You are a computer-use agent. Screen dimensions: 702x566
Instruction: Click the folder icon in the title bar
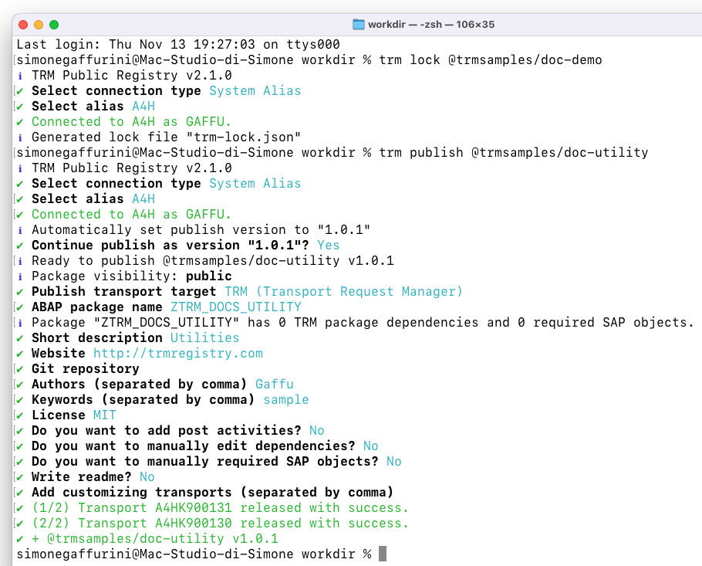[x=359, y=24]
